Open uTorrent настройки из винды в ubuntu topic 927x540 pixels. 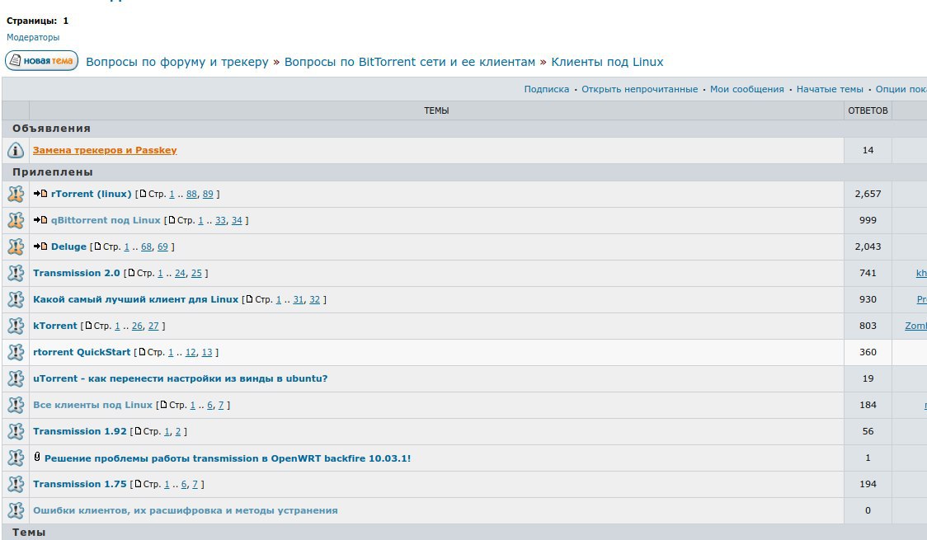point(181,378)
